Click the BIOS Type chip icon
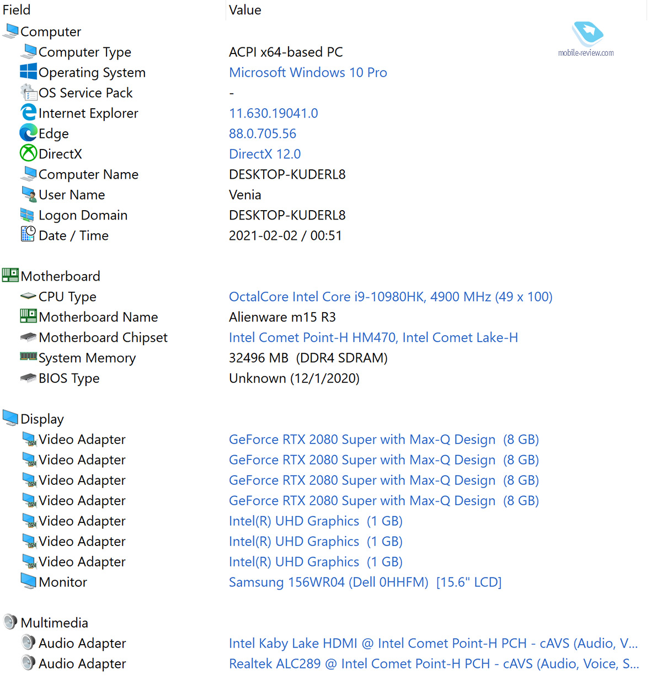The image size is (662, 685). click(28, 378)
